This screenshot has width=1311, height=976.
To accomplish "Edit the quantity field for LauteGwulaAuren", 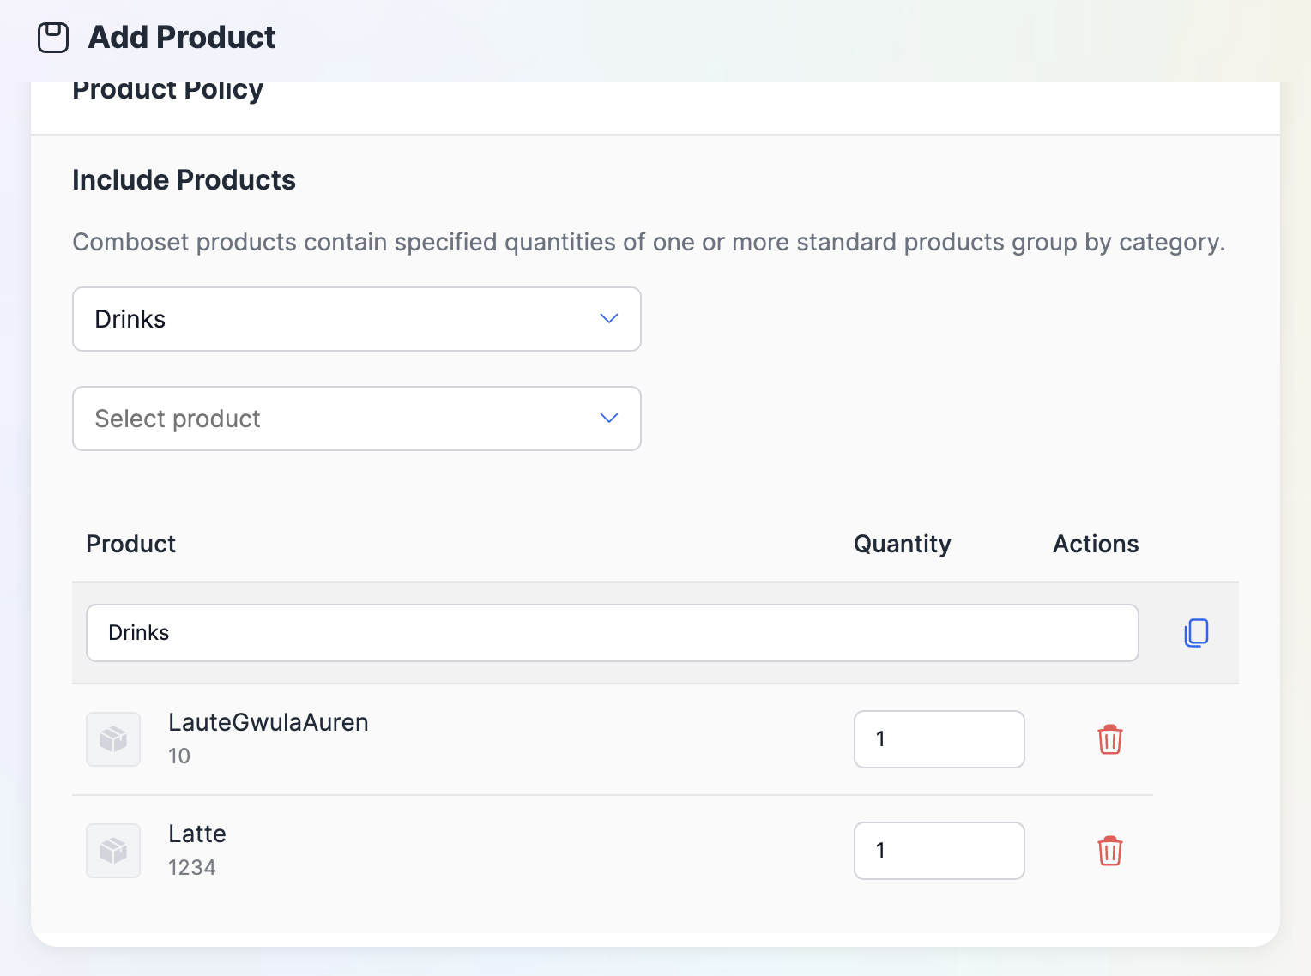I will pos(939,739).
